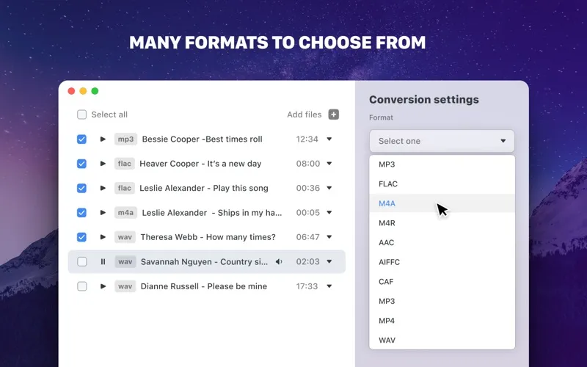The image size is (587, 367).
Task: Click the Add files label
Action: point(305,115)
